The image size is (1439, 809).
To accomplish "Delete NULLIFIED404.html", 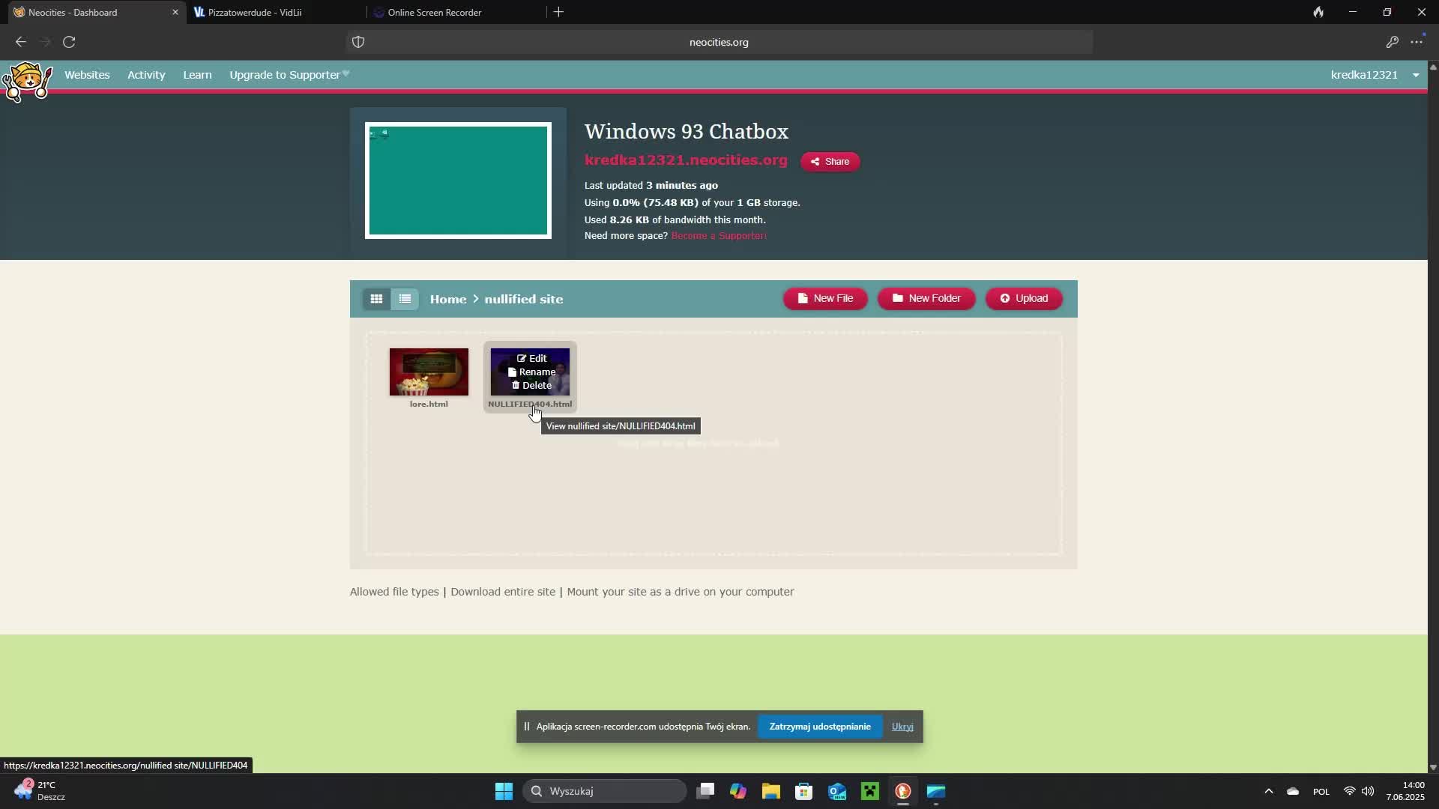I will point(532,385).
